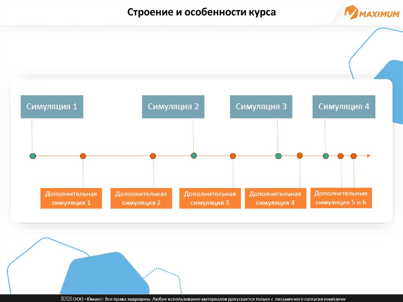Click the Дополнительная симуляция 4 box
Viewport: 403px width, 302px height.
[275, 198]
